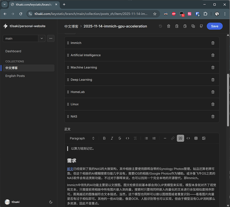Follow the 中文博客 breadcrumb link
This screenshot has height=207, width=230.
pos(71,26)
